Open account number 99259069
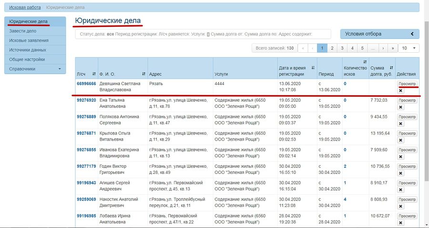 tap(86, 199)
